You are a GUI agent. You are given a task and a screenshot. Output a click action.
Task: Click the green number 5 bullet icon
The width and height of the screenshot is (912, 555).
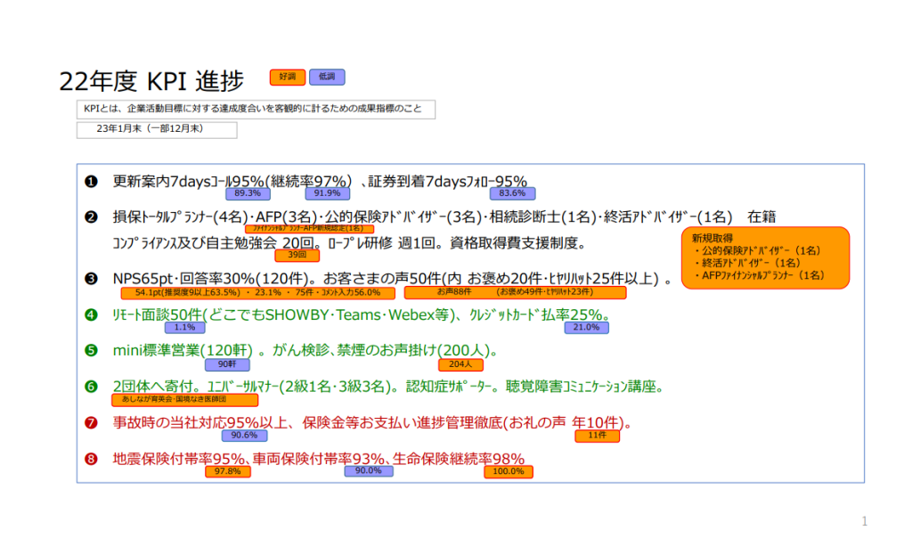[91, 350]
